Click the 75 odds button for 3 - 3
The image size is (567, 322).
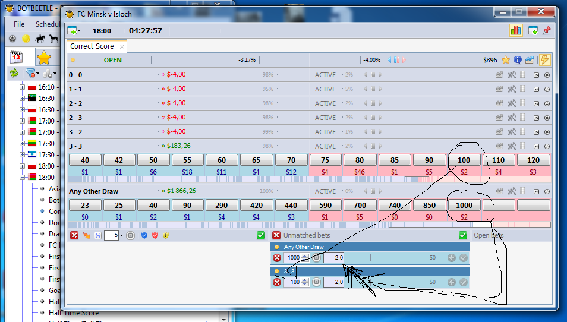click(325, 160)
